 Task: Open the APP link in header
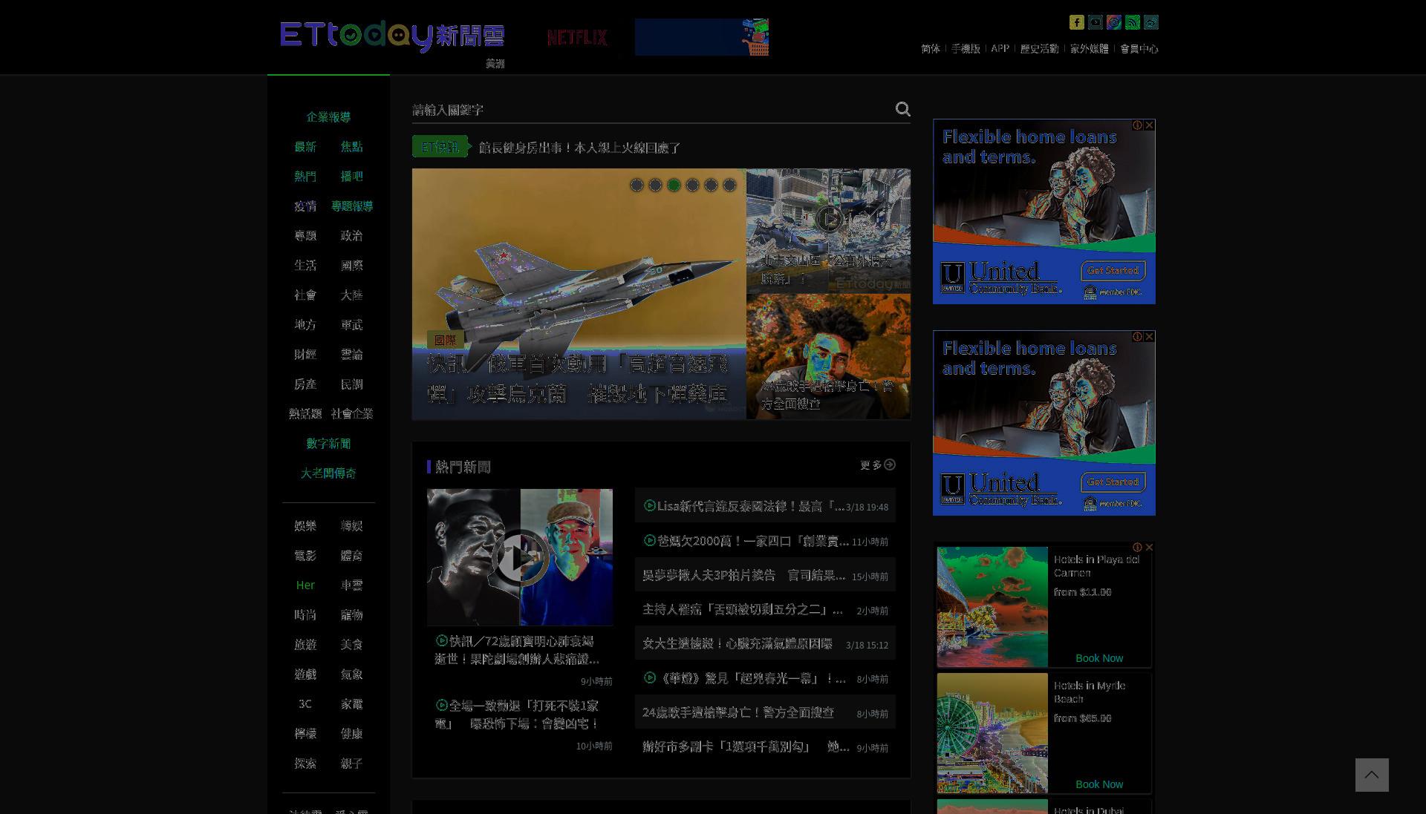(1000, 49)
